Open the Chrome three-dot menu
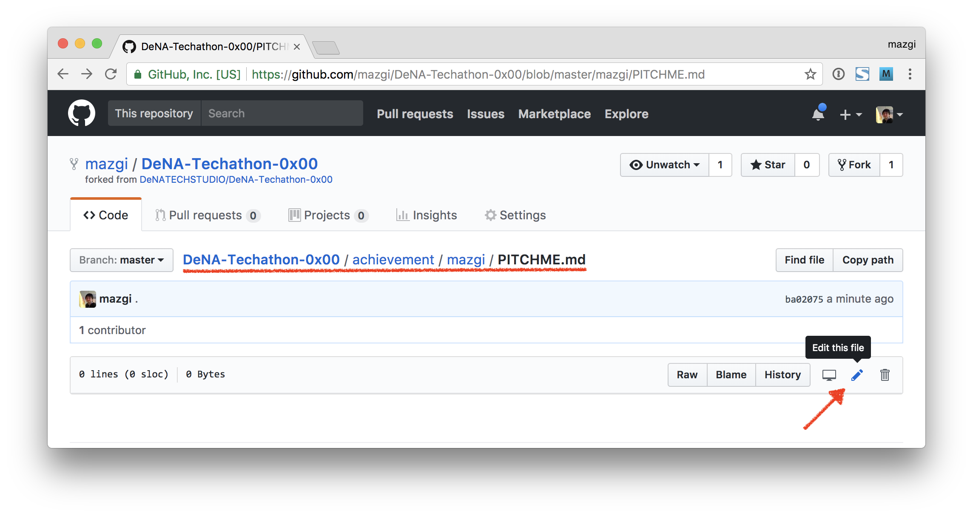973x516 pixels. [x=910, y=74]
